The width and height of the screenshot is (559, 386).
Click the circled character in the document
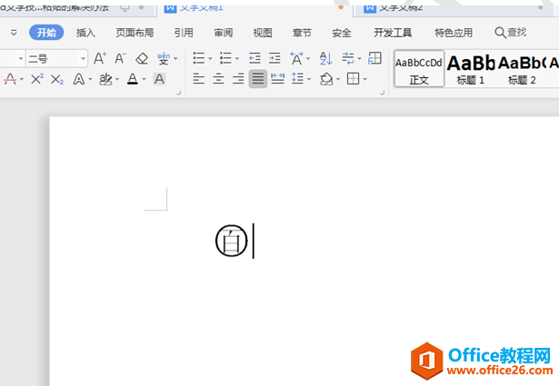pos(231,241)
